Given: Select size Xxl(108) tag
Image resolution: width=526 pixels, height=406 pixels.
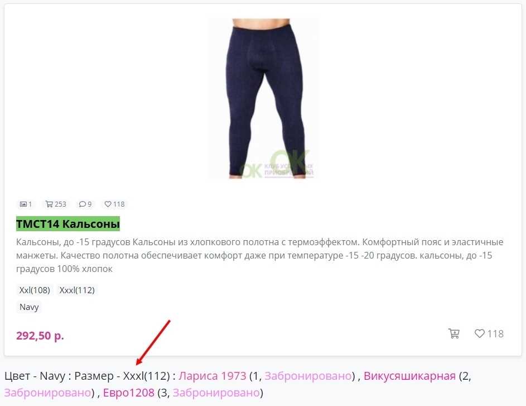Looking at the screenshot, I should tap(35, 290).
